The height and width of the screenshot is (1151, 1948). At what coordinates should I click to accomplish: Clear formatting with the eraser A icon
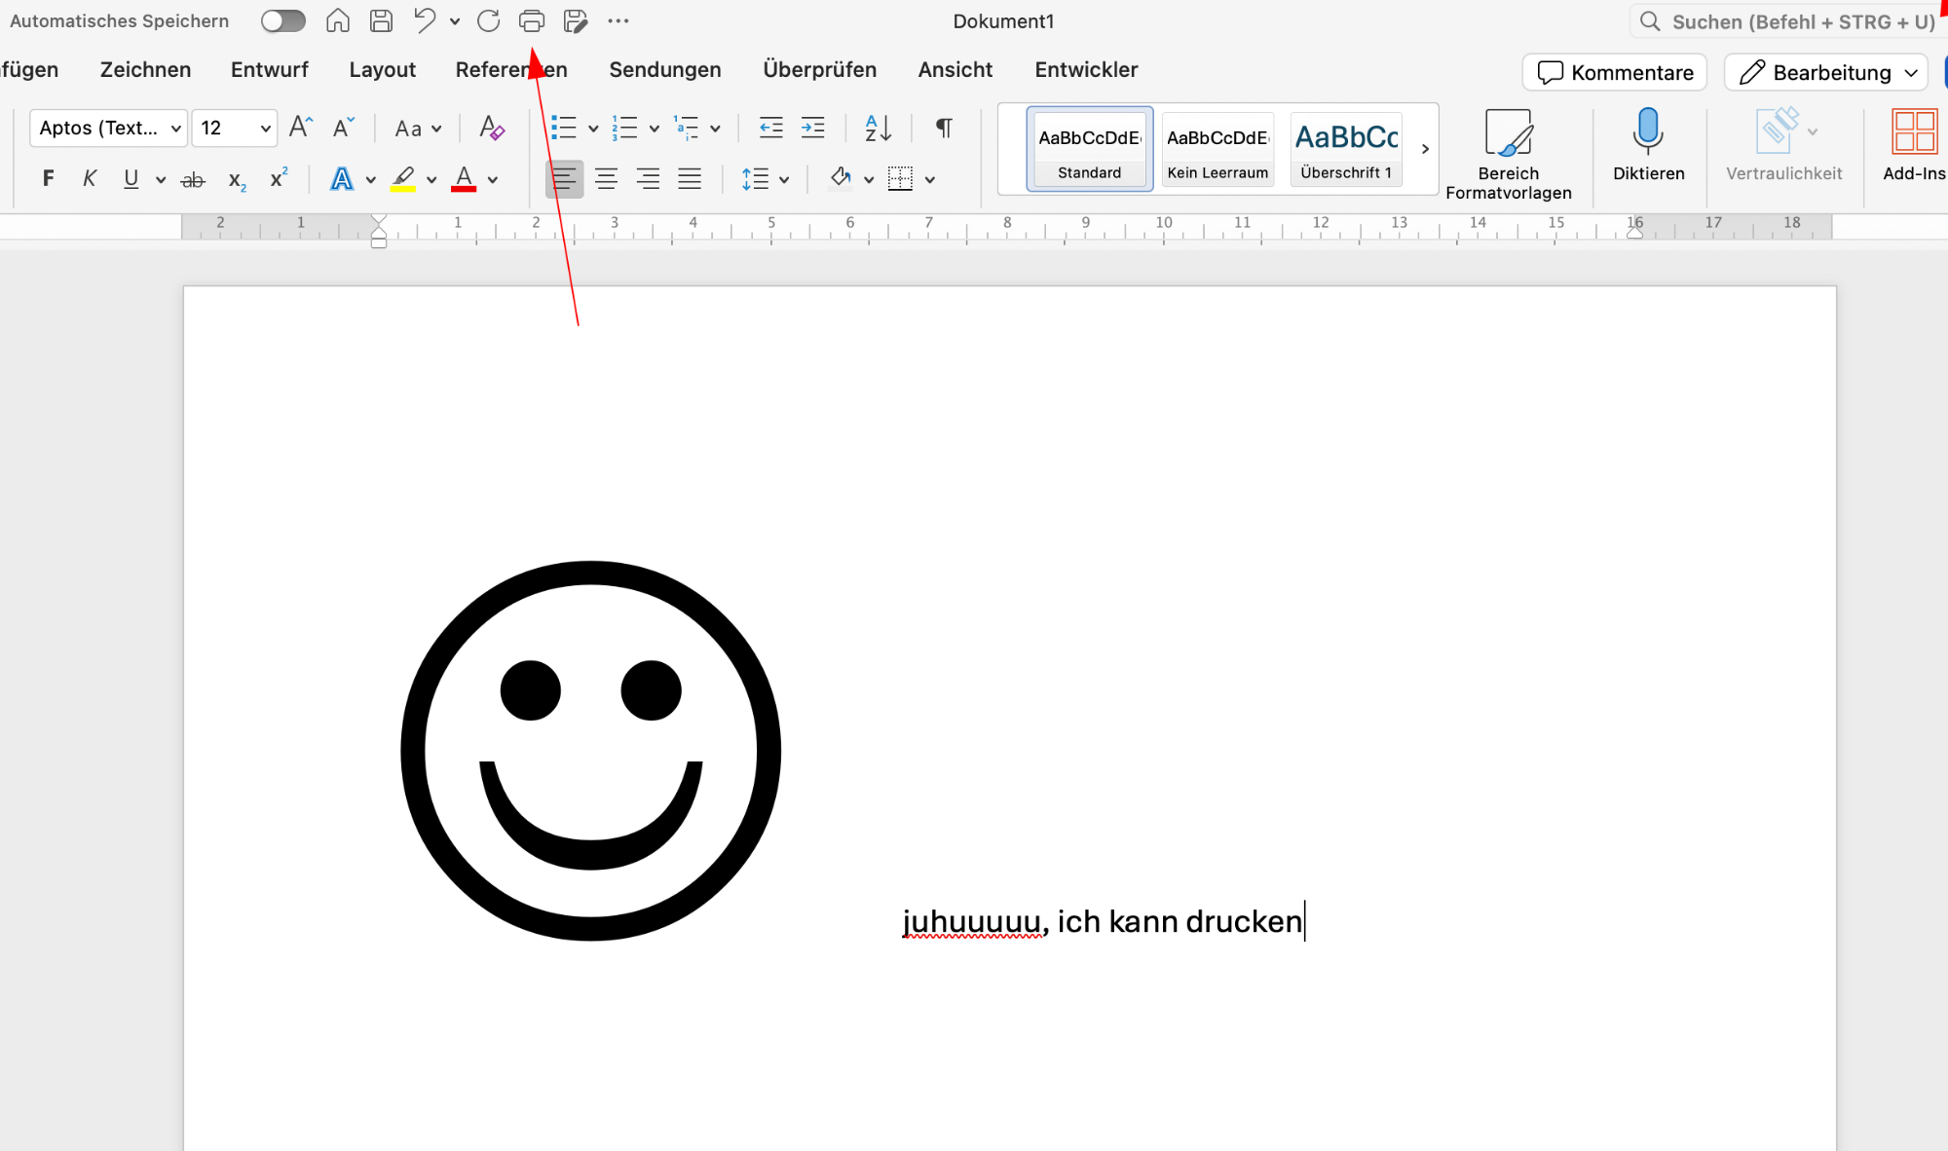(x=492, y=128)
